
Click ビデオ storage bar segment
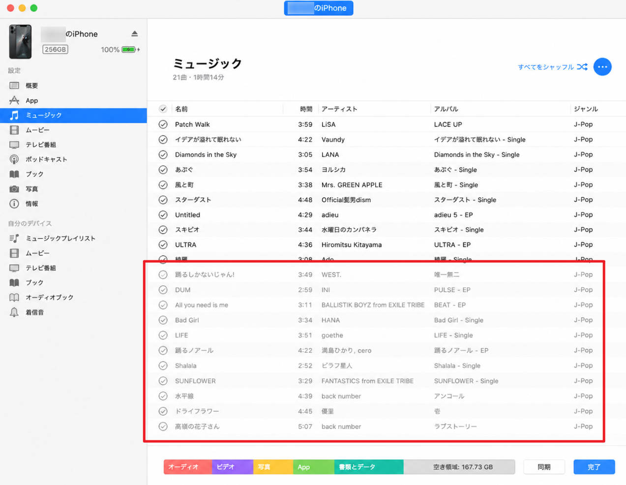[233, 467]
